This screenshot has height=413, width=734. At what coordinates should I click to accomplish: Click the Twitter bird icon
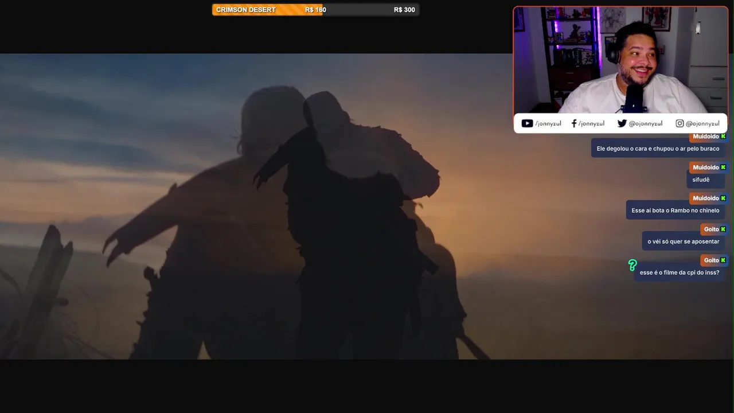coord(622,123)
